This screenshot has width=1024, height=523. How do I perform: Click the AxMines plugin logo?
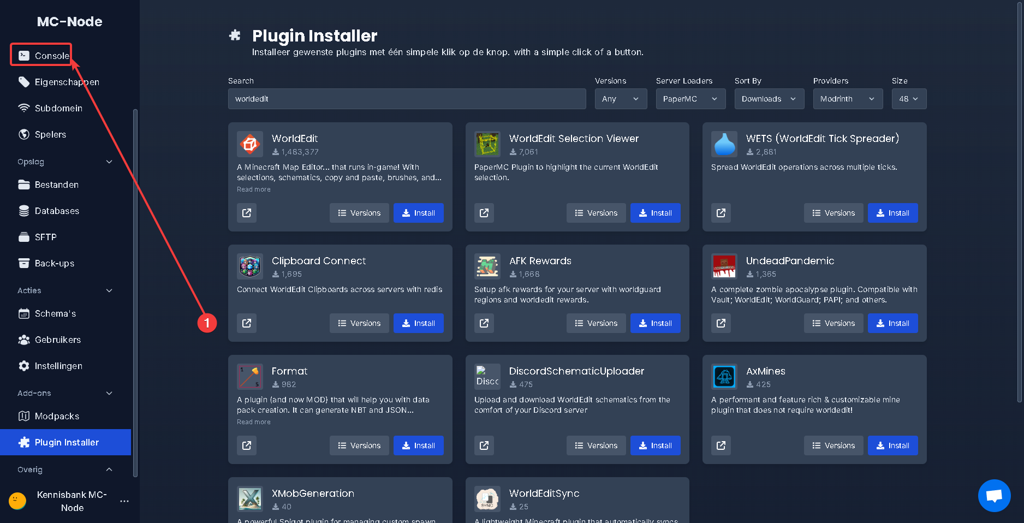724,377
